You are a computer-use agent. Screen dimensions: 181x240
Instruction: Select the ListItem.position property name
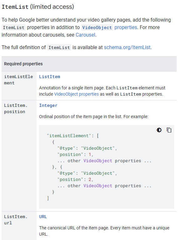click(x=16, y=109)
